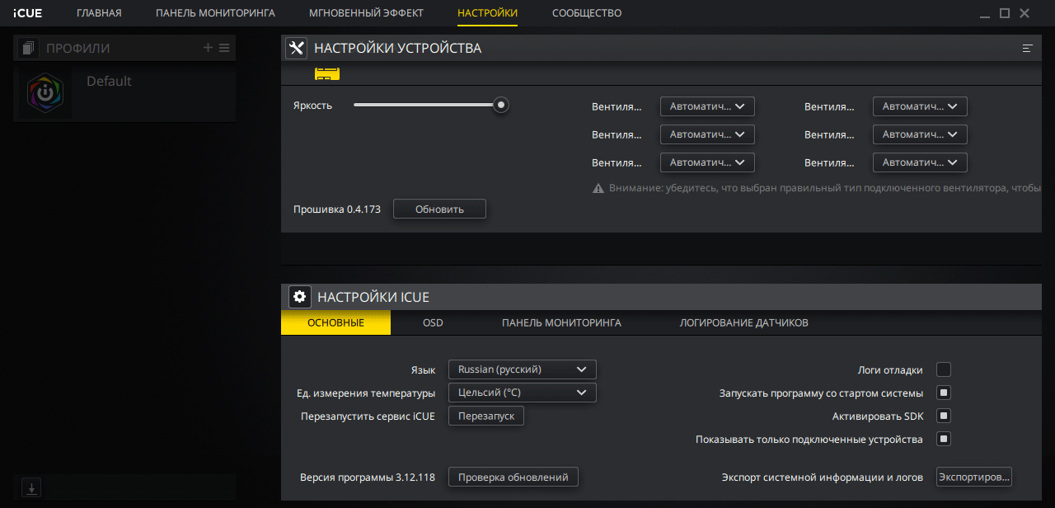Toggle launch program at system startup

944,393
